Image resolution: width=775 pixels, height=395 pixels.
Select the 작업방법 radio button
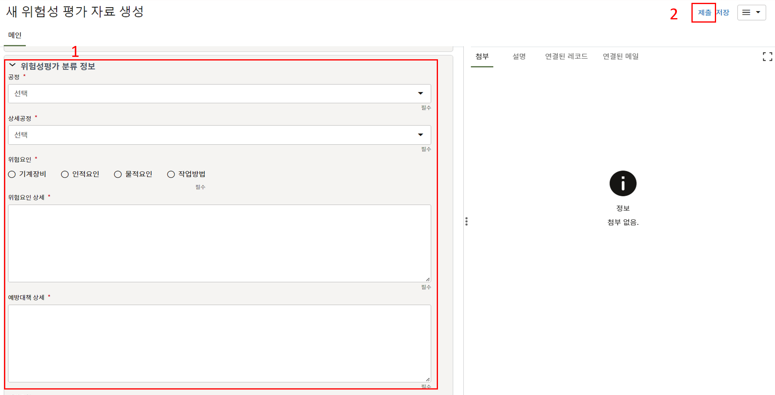coord(171,174)
